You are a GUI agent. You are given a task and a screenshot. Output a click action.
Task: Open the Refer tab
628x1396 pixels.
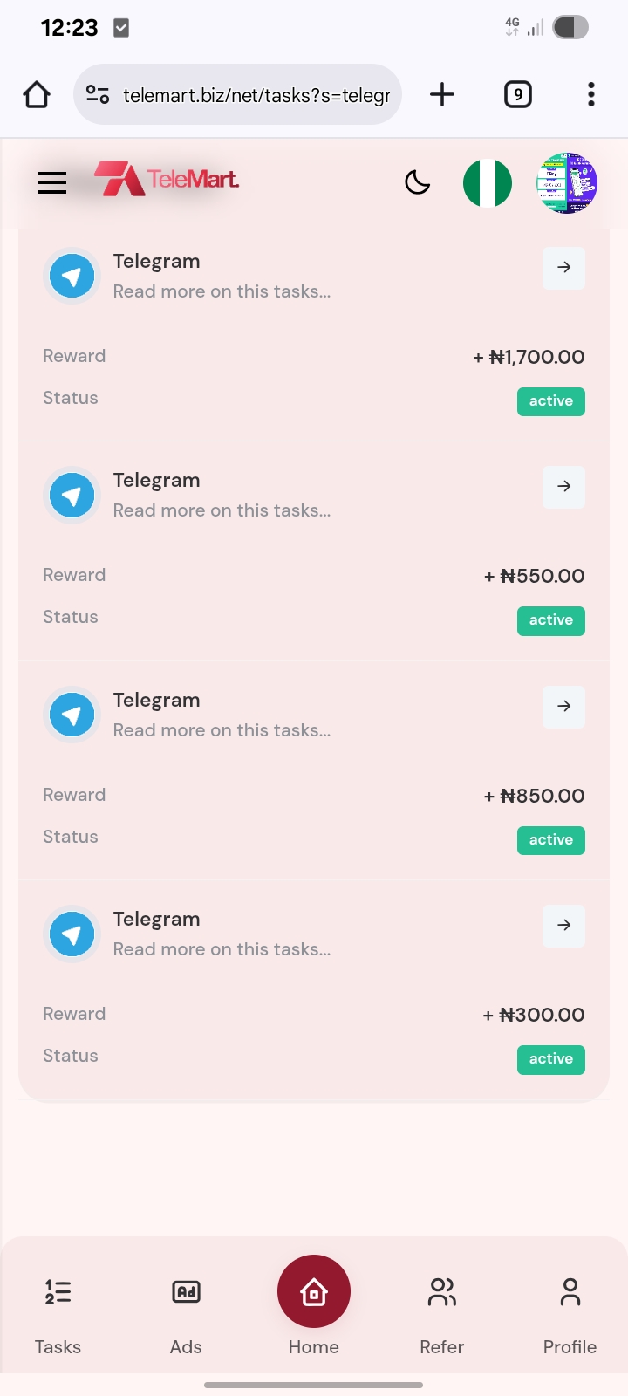pyautogui.click(x=441, y=1306)
